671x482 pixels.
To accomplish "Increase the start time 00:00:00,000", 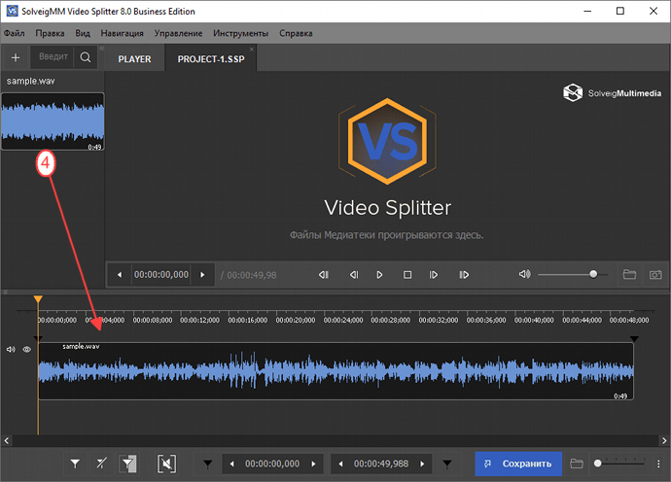I will tap(313, 464).
